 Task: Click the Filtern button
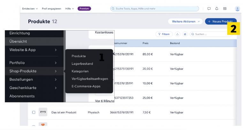[164, 34]
